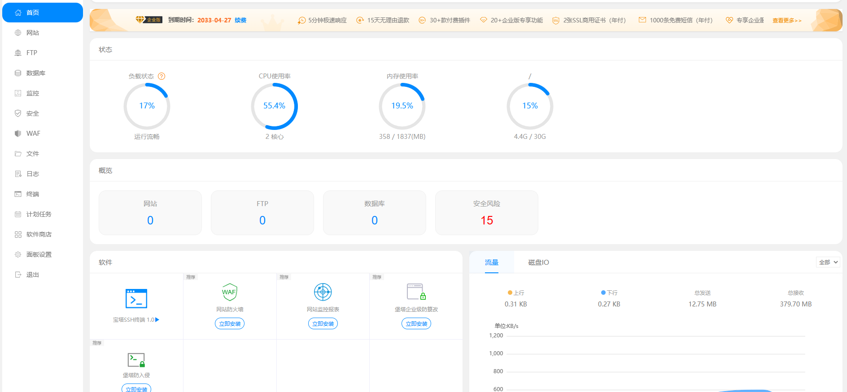Click the 堡塔企业级防篡改 lock icon
Viewport: 847px width, 392px height.
pyautogui.click(x=416, y=292)
